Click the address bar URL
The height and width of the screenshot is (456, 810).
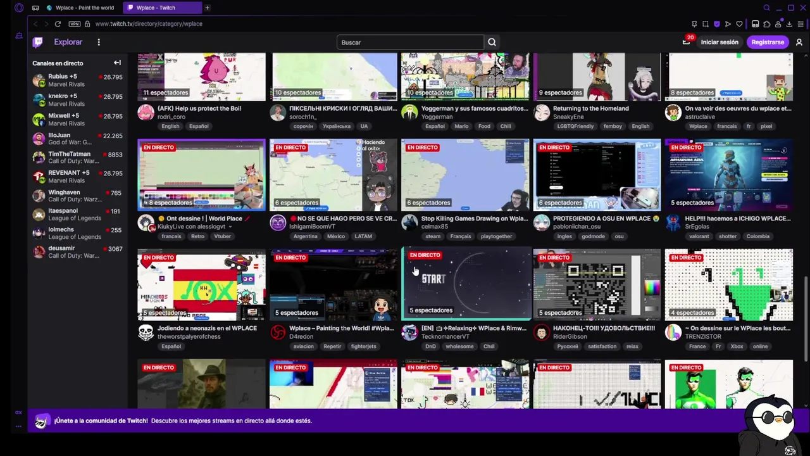[149, 24]
